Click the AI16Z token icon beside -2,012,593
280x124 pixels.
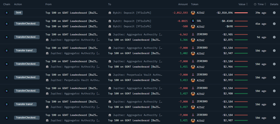click(x=193, y=13)
